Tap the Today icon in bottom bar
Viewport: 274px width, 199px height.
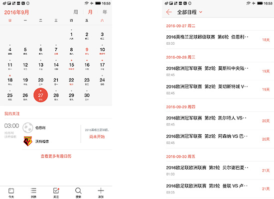11,191
